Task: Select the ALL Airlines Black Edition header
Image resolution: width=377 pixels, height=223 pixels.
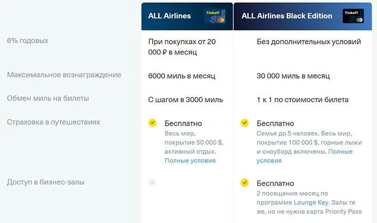Action: pyautogui.click(x=303, y=16)
